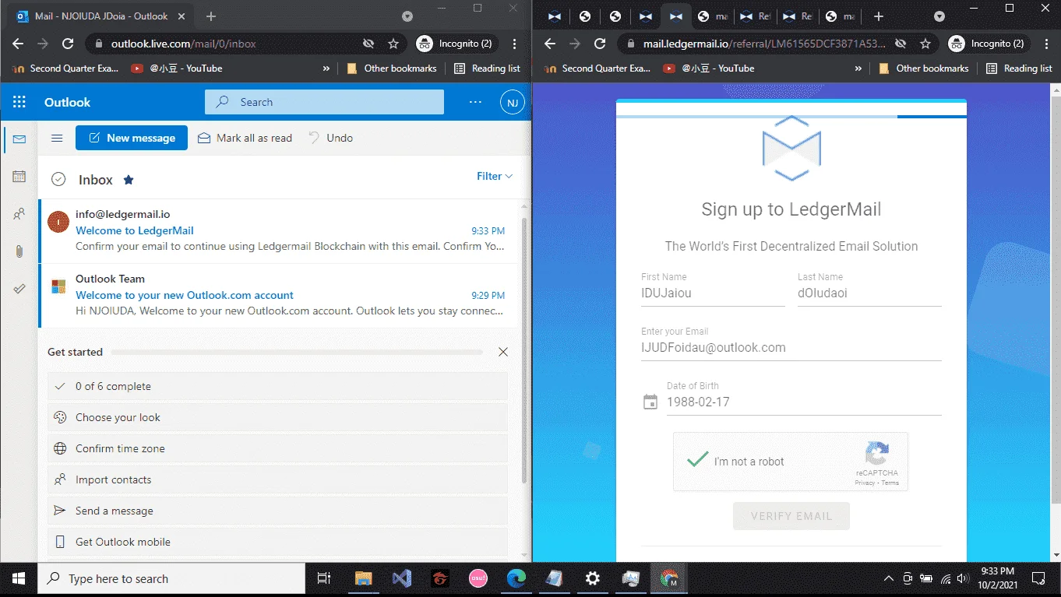Compose with the New message button
The image size is (1061, 597).
[132, 138]
